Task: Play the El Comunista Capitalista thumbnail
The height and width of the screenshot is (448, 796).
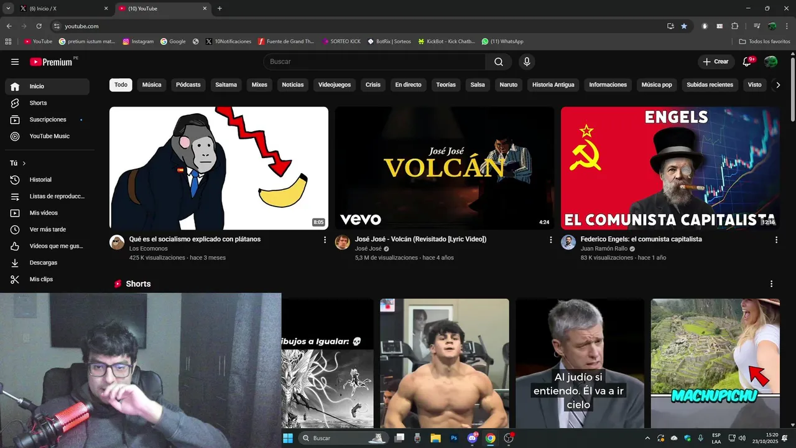Action: [670, 168]
